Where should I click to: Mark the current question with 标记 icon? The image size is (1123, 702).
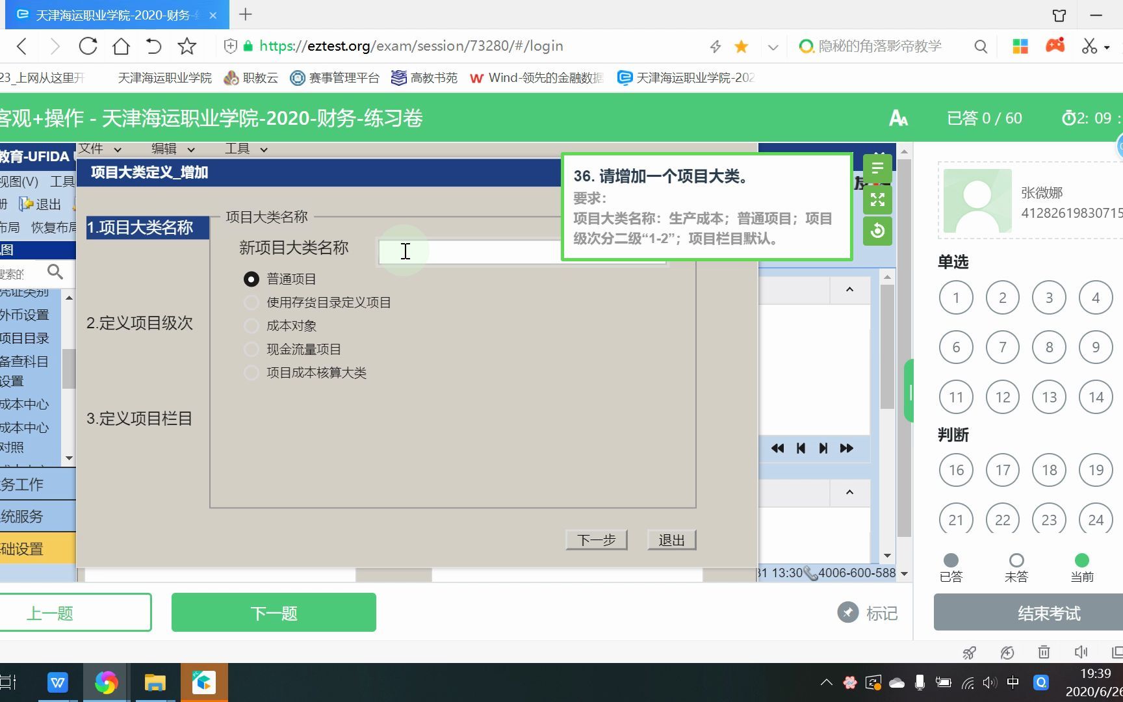[848, 612]
